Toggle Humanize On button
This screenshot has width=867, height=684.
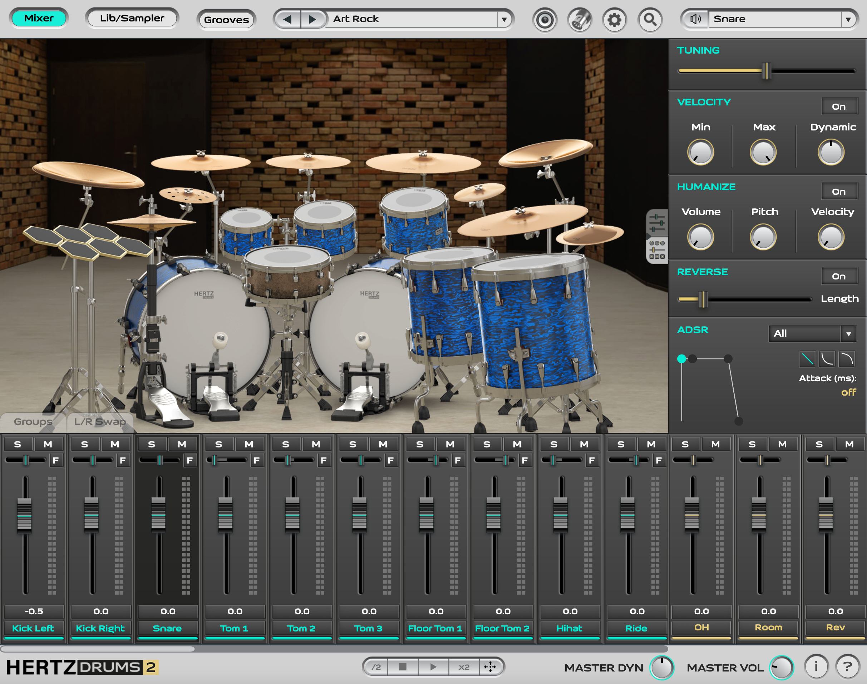(839, 192)
